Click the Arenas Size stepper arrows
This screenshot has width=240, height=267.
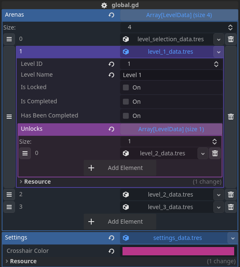(230, 27)
